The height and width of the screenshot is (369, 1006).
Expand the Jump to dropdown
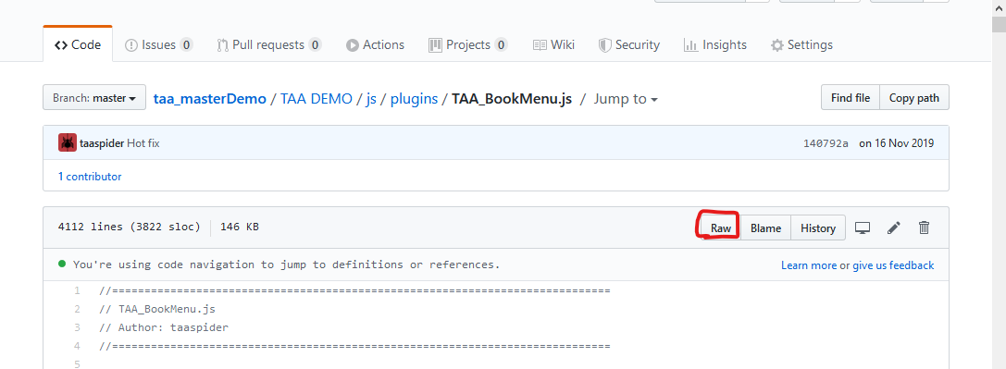[x=627, y=99]
